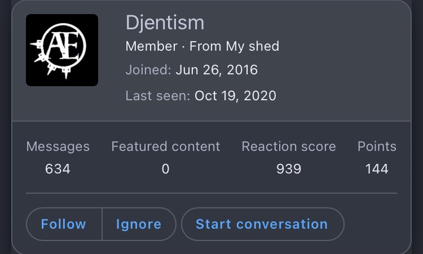Click the Member title text
Screen dimensions: 423x254
click(152, 46)
